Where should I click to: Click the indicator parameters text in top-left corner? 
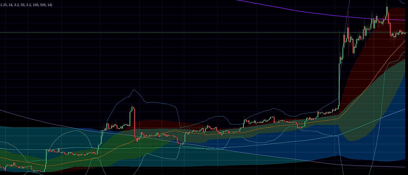(x=26, y=5)
